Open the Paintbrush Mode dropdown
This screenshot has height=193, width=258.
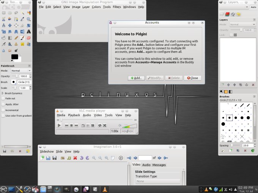(21, 70)
